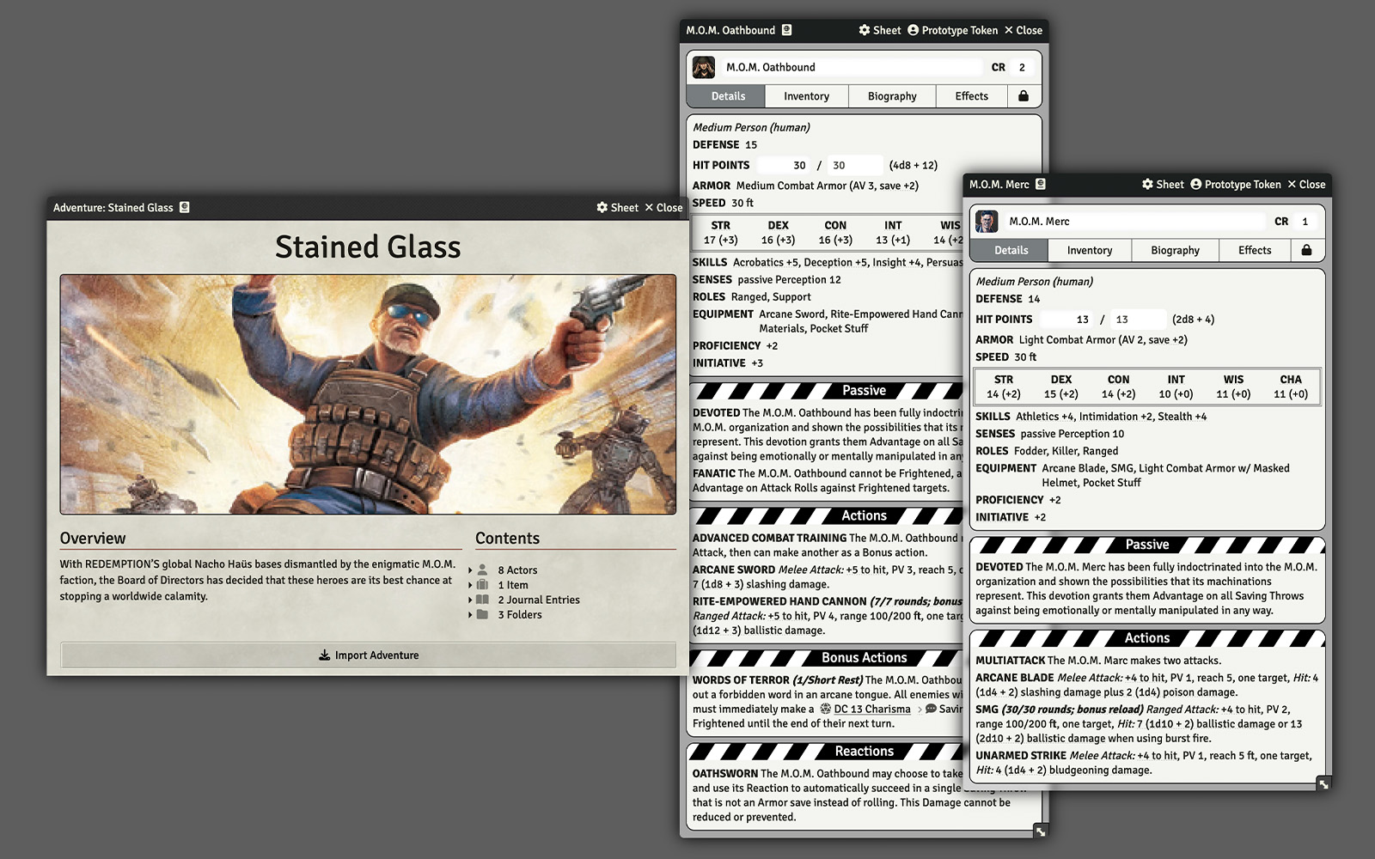The image size is (1375, 859).
Task: Edit Oathbound maximum hit points field
Action: coord(855,165)
